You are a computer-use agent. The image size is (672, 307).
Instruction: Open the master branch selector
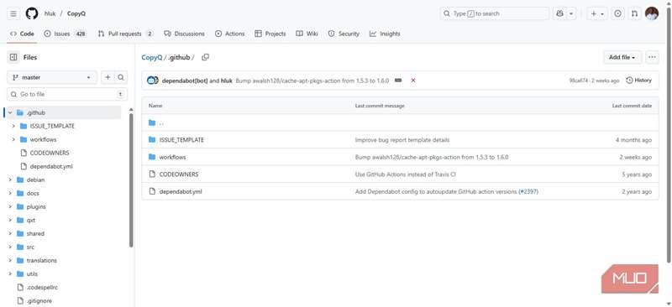tap(52, 77)
